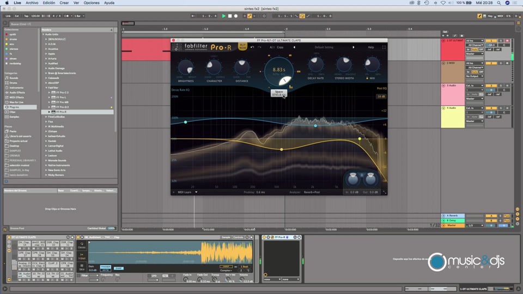Click the Character knob in Pro-R
This screenshot has width=523, height=294.
point(214,68)
